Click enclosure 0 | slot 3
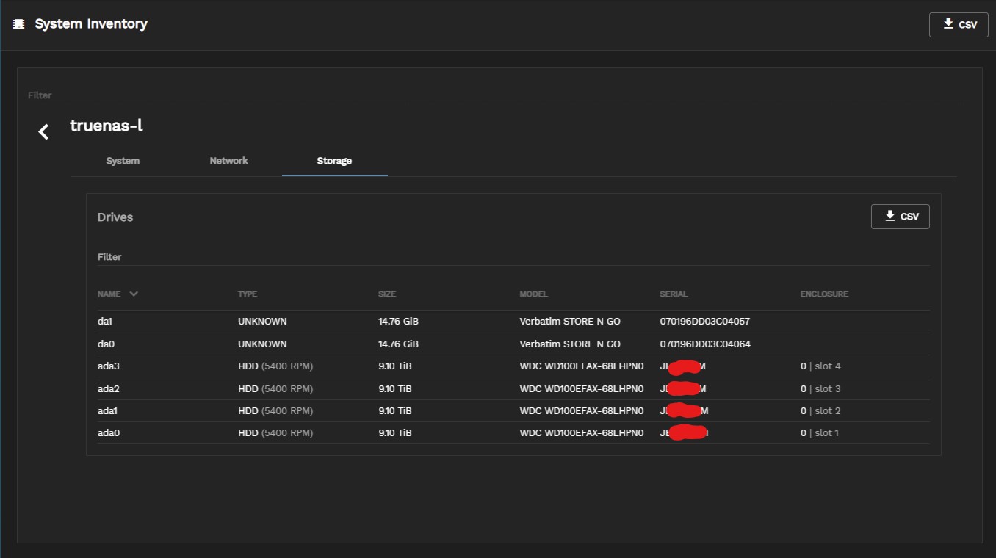The width and height of the screenshot is (996, 558). pos(820,388)
